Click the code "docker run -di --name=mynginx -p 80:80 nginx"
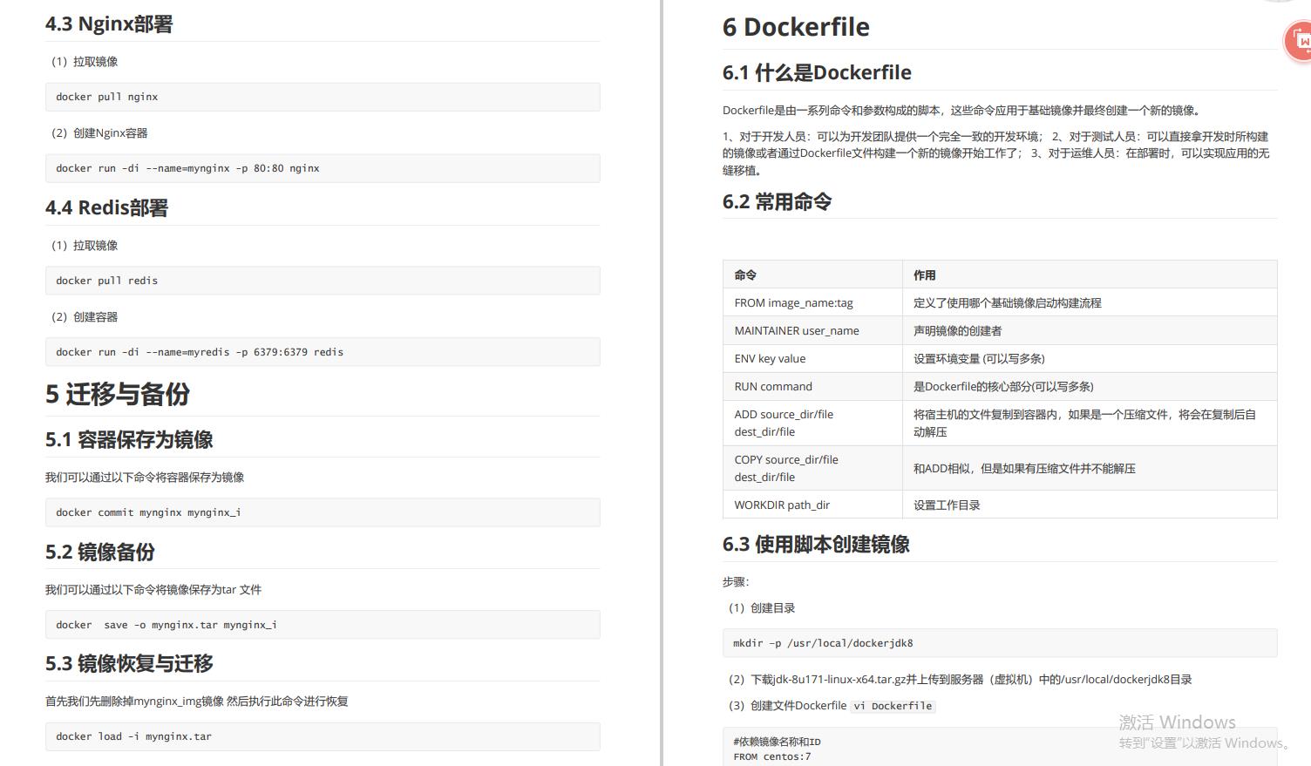Viewport: 1311px width, 766px height. coord(187,168)
